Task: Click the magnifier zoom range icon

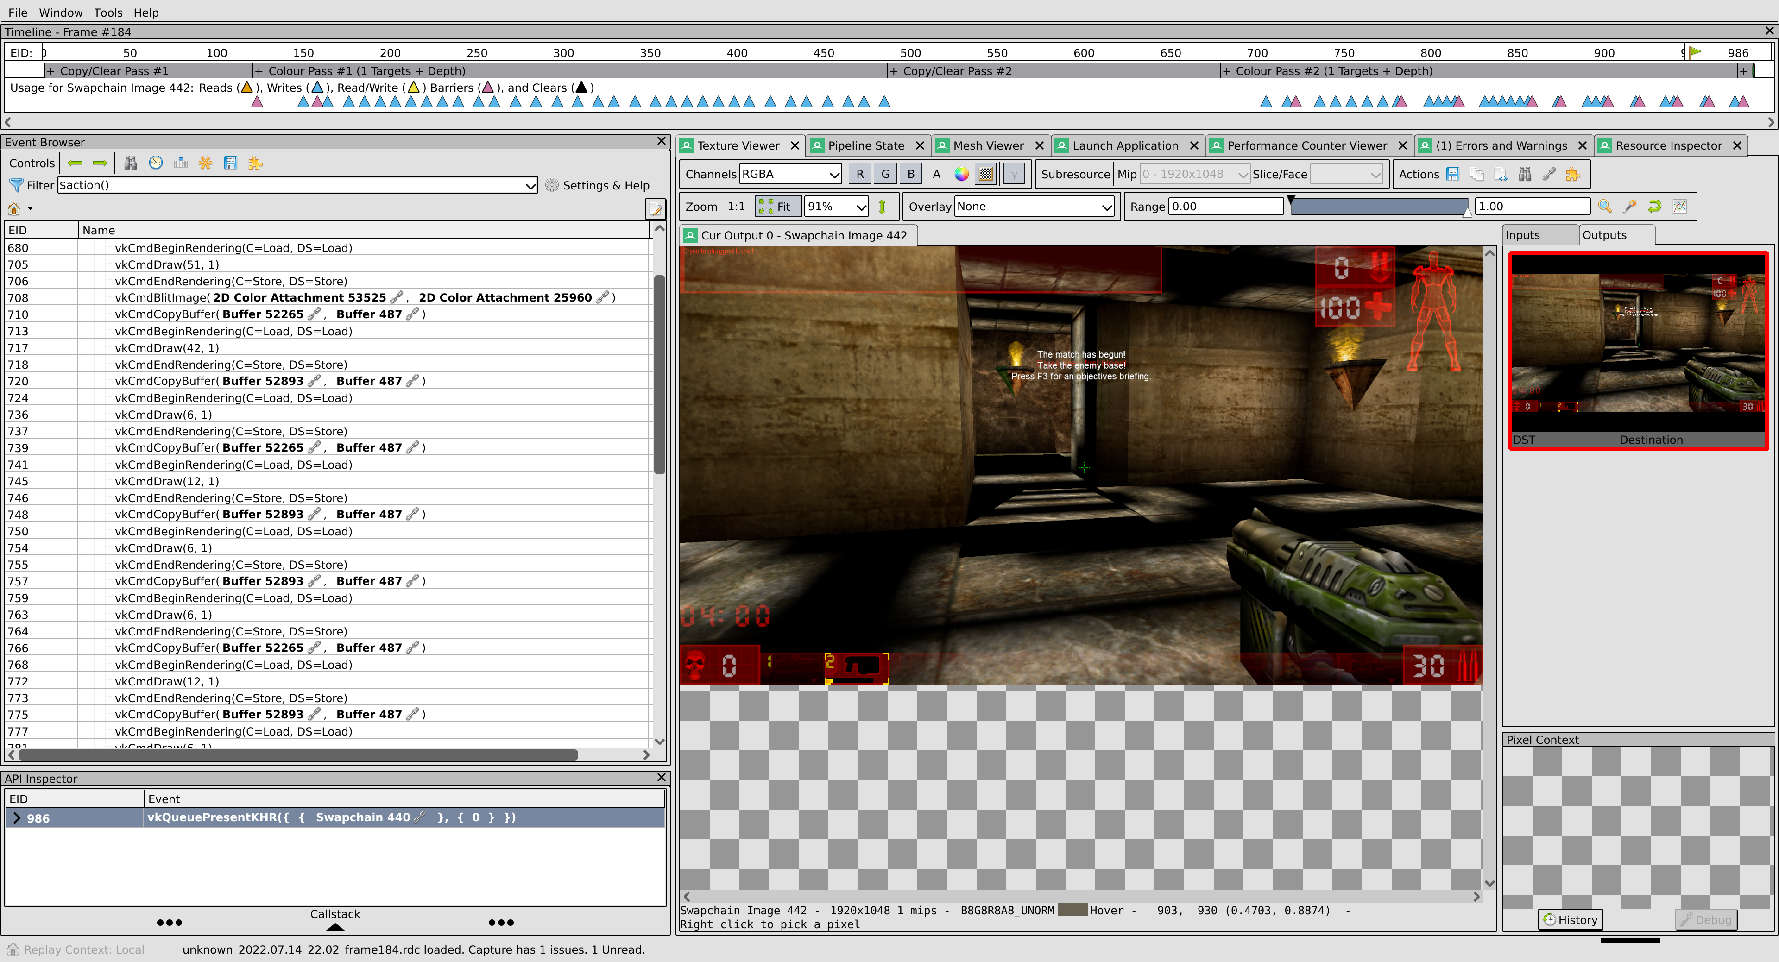Action: tap(1605, 206)
